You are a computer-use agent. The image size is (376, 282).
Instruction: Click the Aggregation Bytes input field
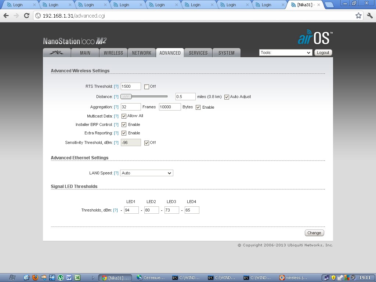(x=170, y=107)
